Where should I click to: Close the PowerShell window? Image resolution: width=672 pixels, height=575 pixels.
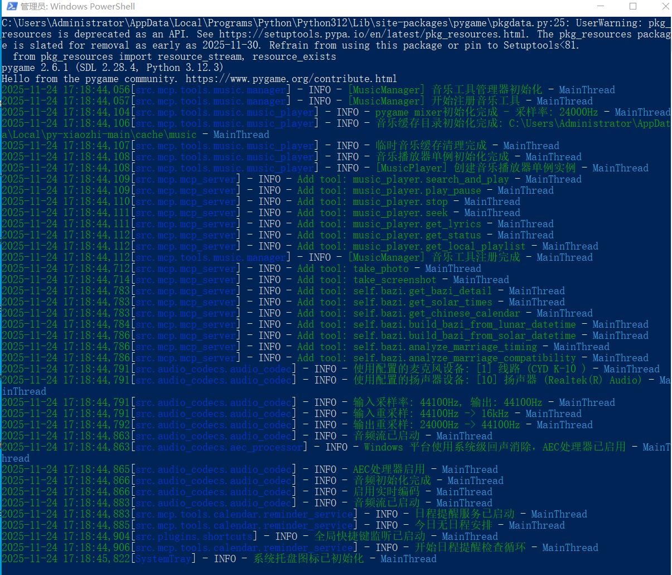[x=665, y=7]
